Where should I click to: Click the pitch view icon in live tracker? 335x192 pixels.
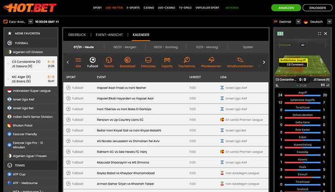pos(280,34)
